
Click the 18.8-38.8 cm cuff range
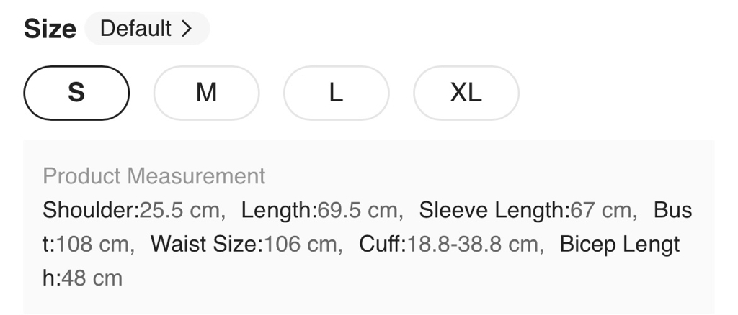point(473,245)
